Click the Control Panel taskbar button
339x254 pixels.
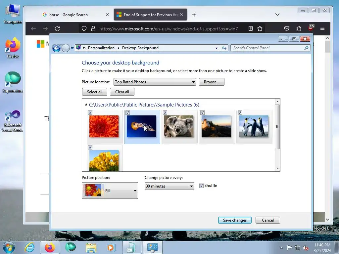(x=153, y=247)
